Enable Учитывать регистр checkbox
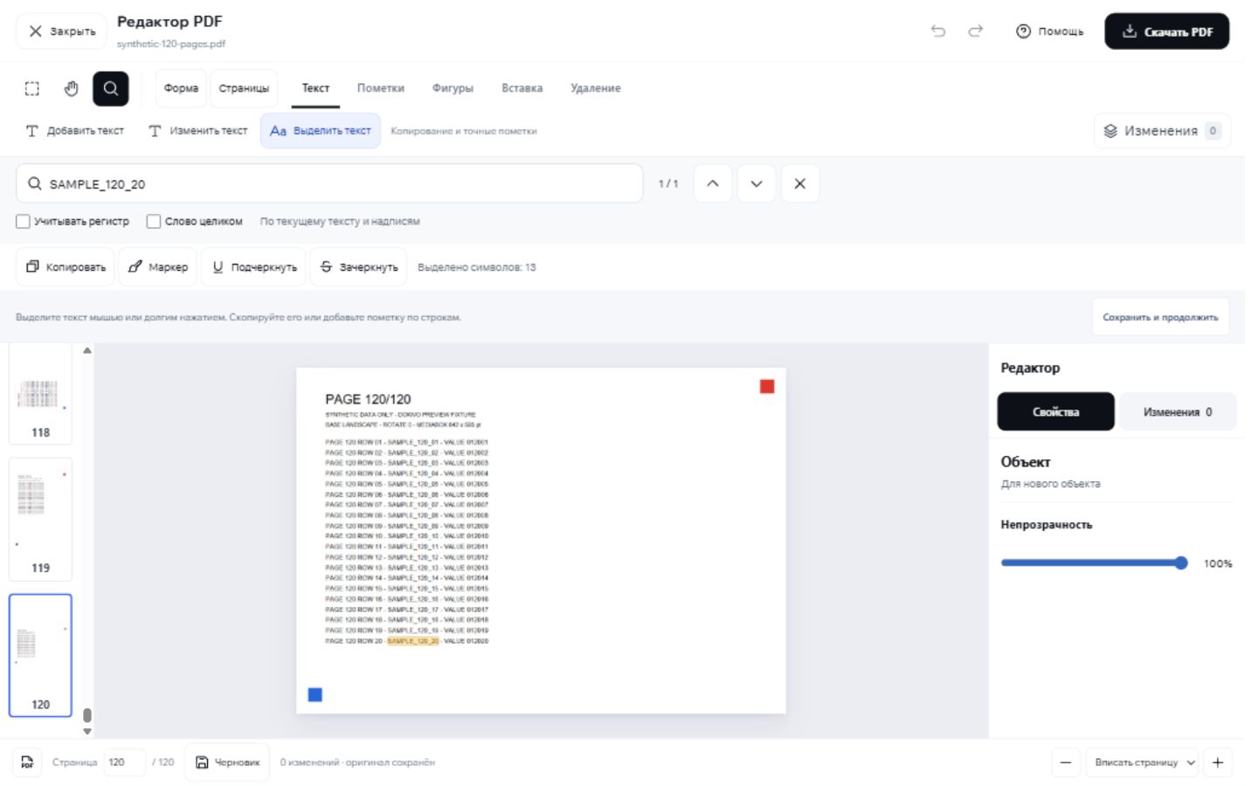 coord(24,222)
